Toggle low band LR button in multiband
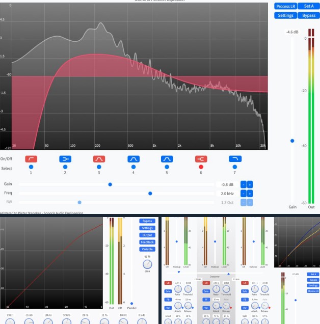Viewport: 320px width, 324px height. (x=168, y=283)
